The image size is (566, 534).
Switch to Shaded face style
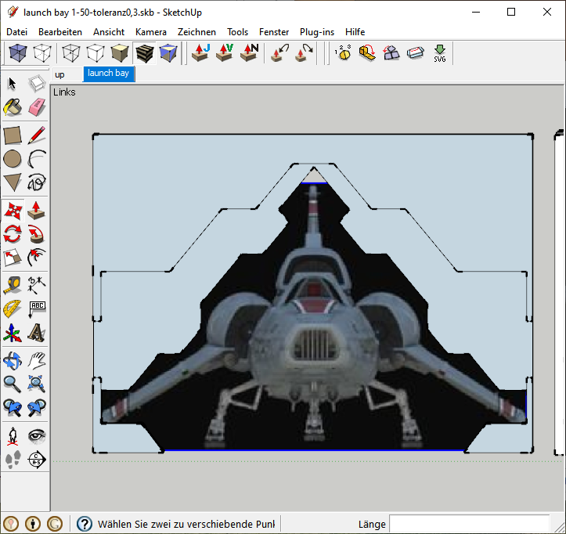point(120,53)
